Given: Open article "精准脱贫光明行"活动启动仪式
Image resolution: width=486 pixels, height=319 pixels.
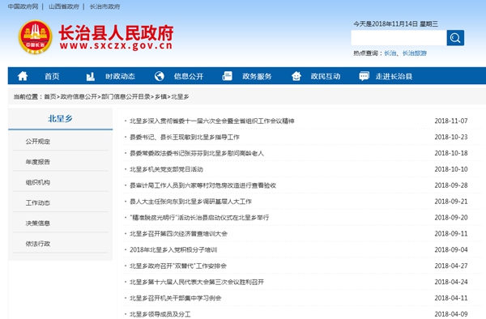Looking at the screenshot, I should click(199, 218).
